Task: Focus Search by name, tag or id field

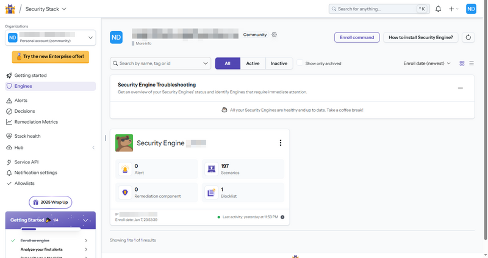Action: click(160, 63)
